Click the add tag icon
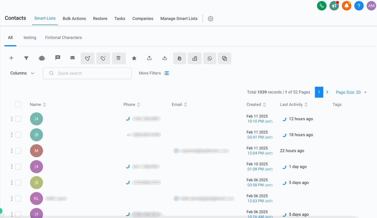This screenshot has width=377, height=218. click(87, 58)
